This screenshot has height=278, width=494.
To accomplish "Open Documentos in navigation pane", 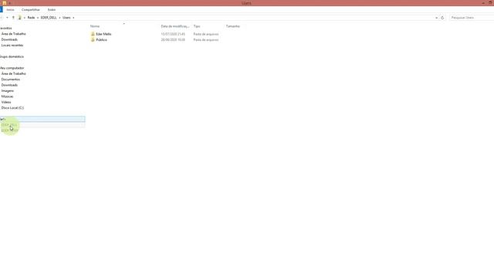I will pos(10,79).
